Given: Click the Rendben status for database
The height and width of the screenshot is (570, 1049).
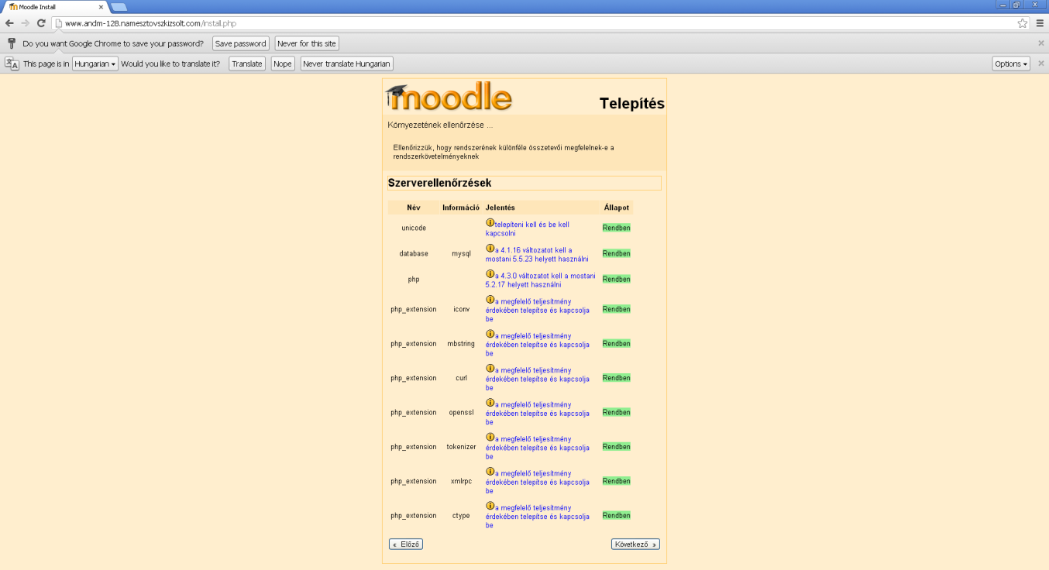Looking at the screenshot, I should coord(617,253).
